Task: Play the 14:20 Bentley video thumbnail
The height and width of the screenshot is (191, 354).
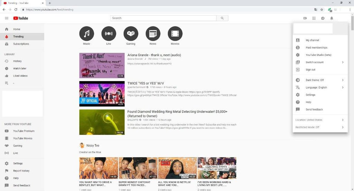Action: (x=99, y=168)
